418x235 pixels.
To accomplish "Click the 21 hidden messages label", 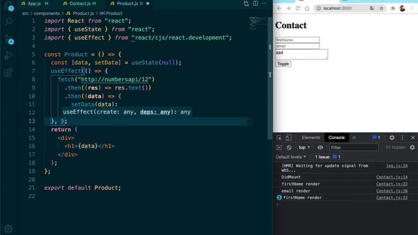I will 395,148.
